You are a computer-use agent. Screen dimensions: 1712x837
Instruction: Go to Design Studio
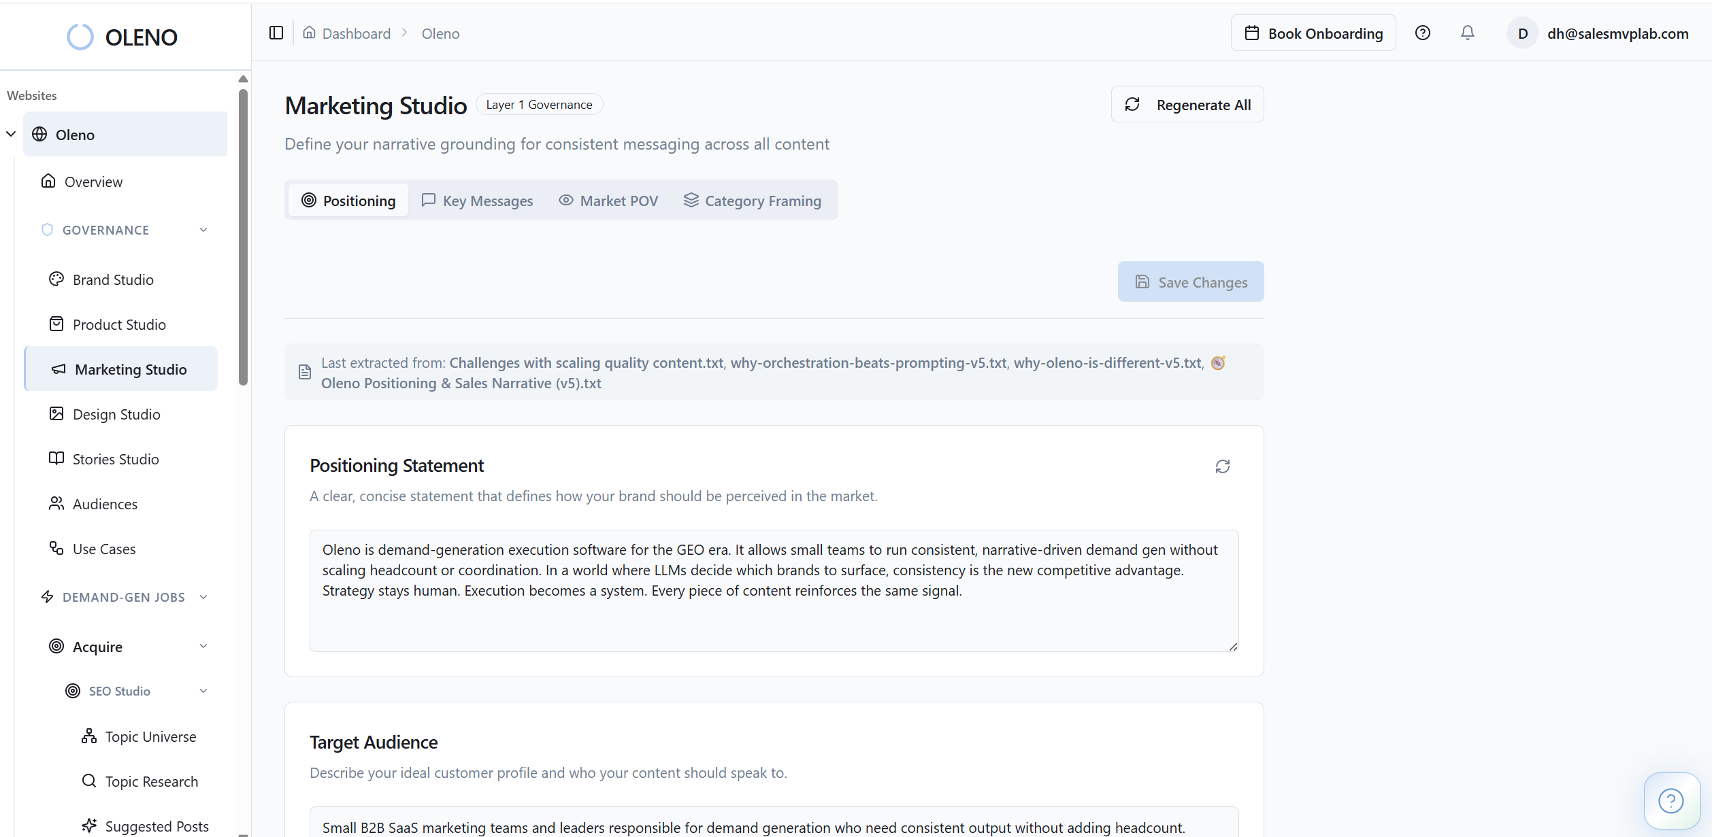116,415
